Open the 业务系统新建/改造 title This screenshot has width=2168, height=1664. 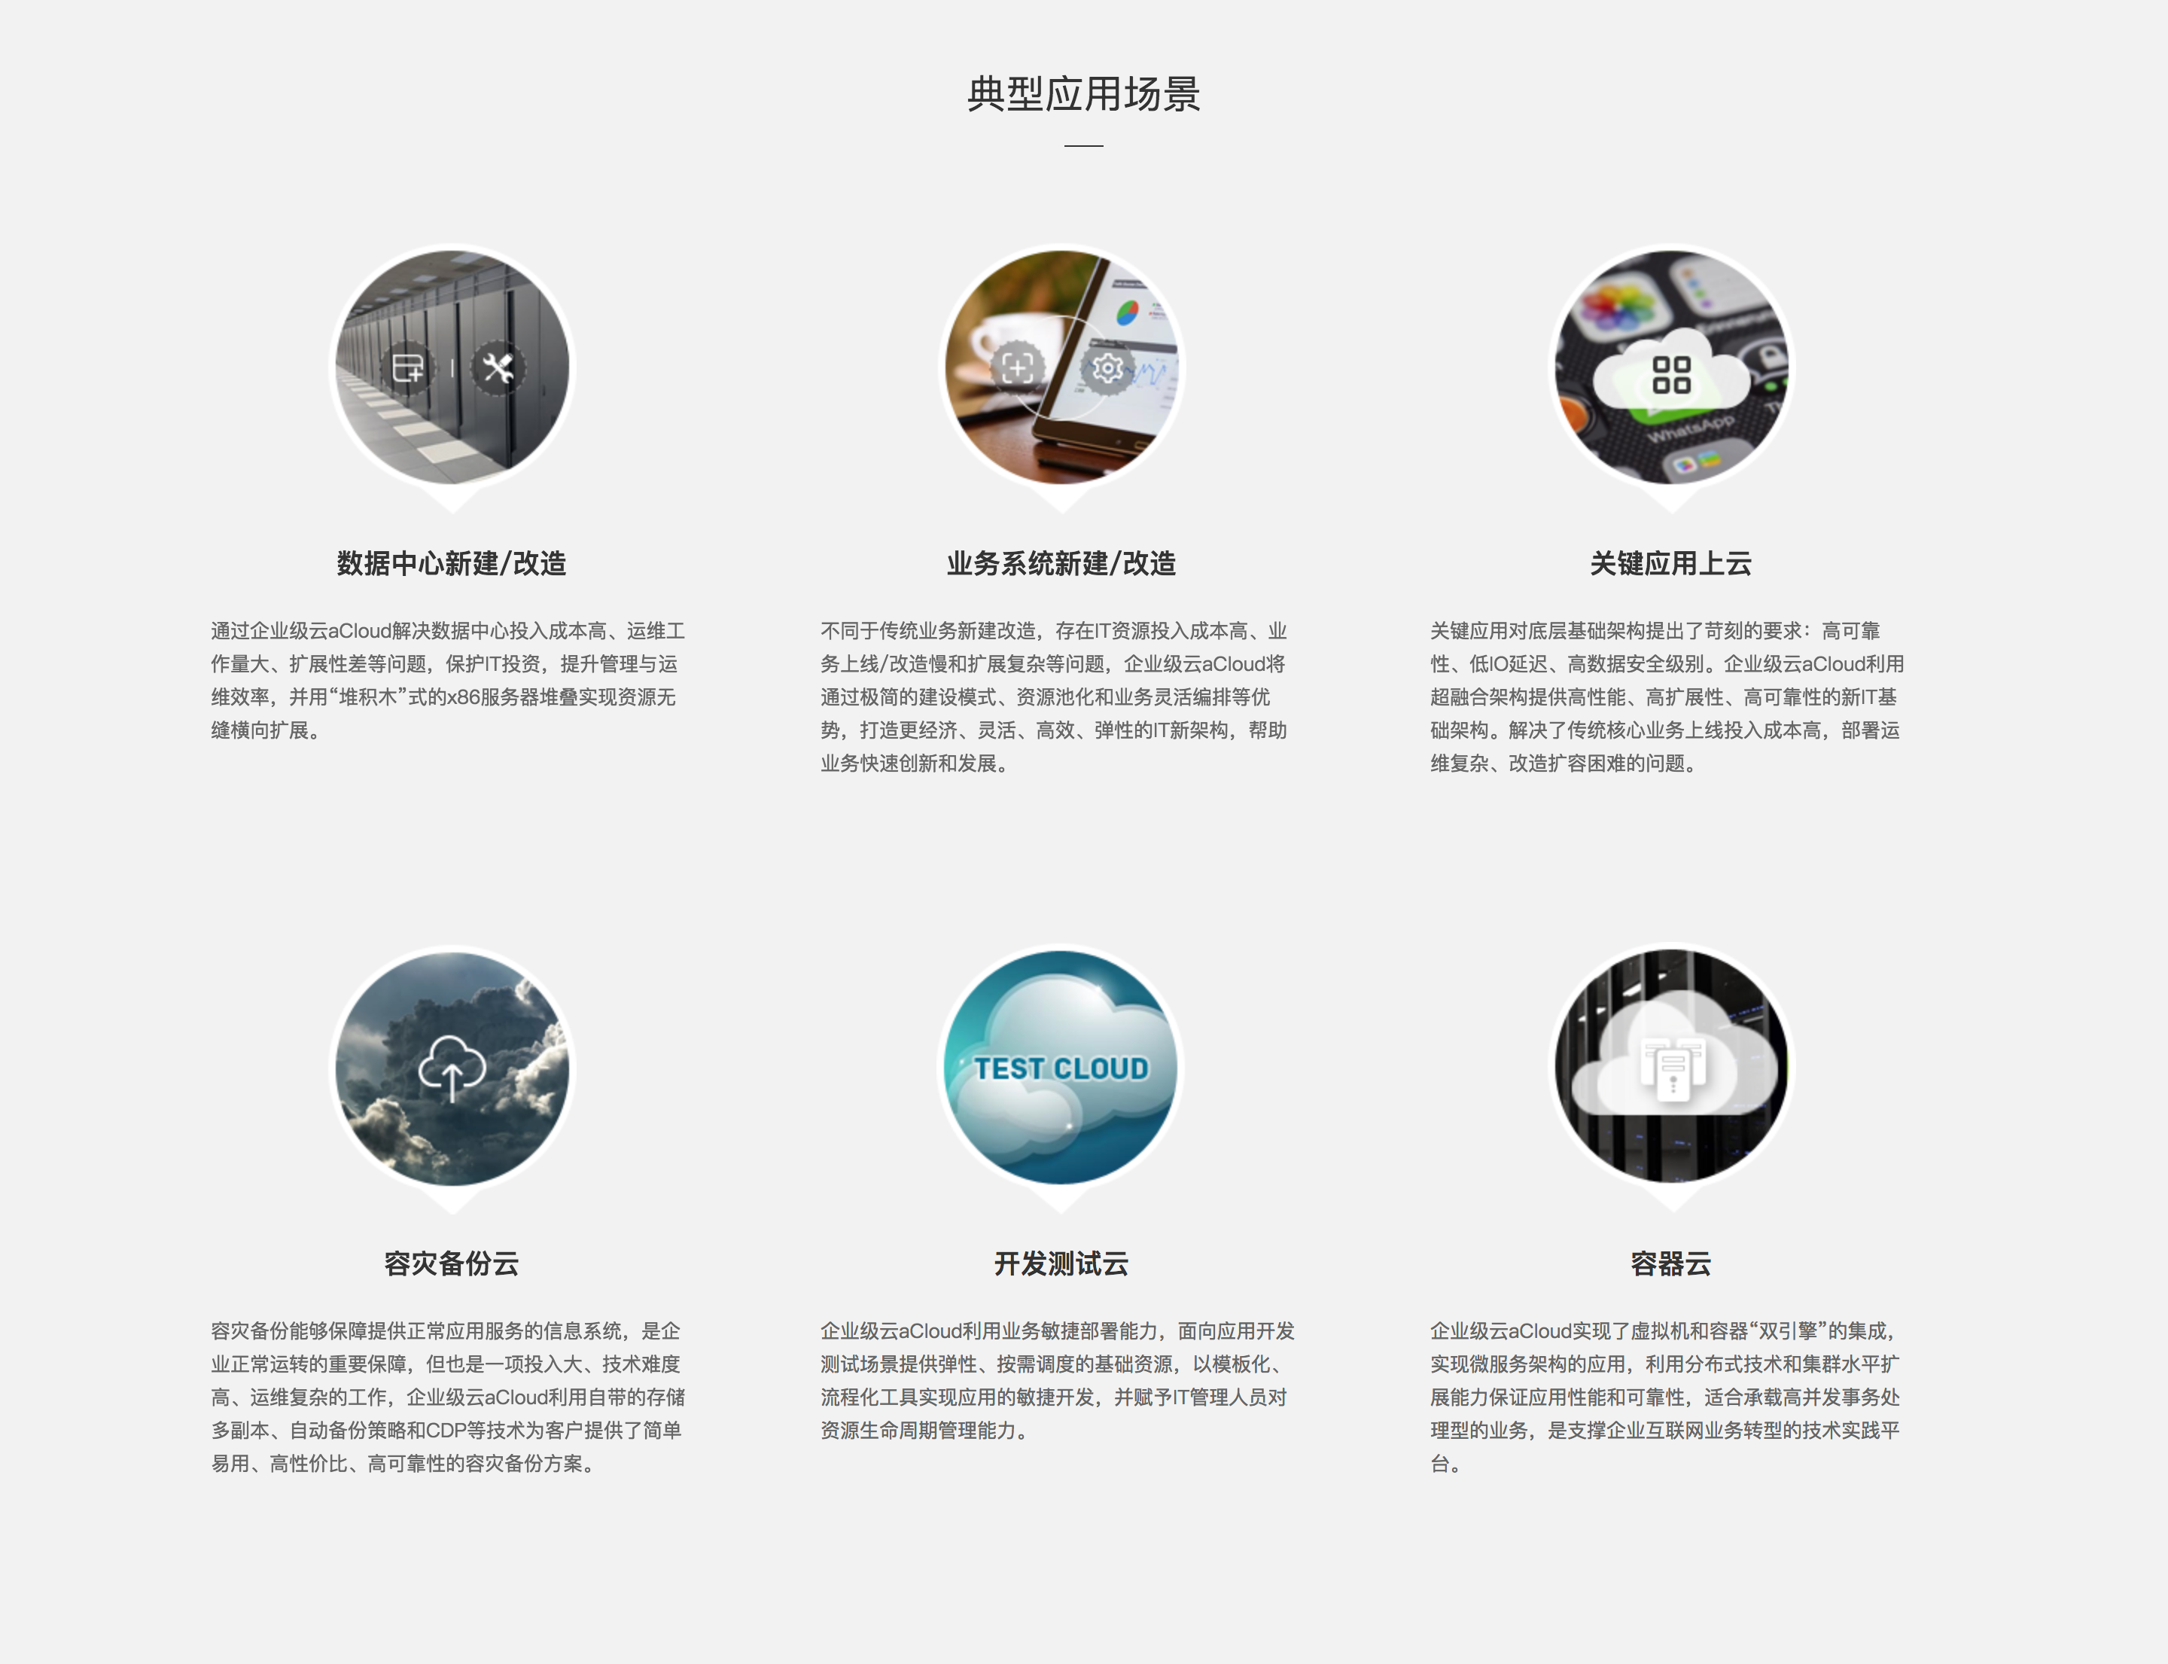tap(1061, 564)
